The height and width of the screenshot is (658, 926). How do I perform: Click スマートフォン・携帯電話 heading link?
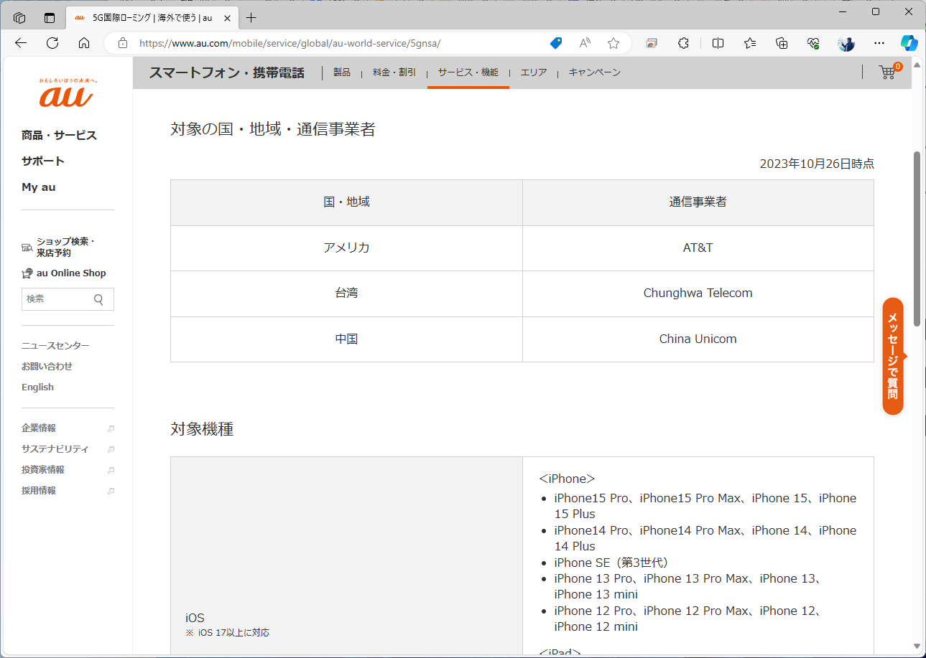(227, 72)
